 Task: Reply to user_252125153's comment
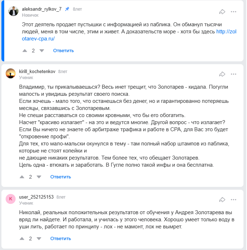pyautogui.click(x=61, y=238)
